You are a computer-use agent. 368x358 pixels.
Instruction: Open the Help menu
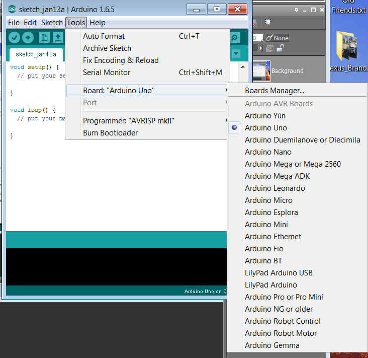[x=98, y=23]
